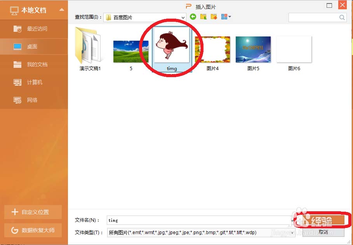This screenshot has height=245, width=353.
Task: Go back using the green back arrow
Action: (x=193, y=17)
